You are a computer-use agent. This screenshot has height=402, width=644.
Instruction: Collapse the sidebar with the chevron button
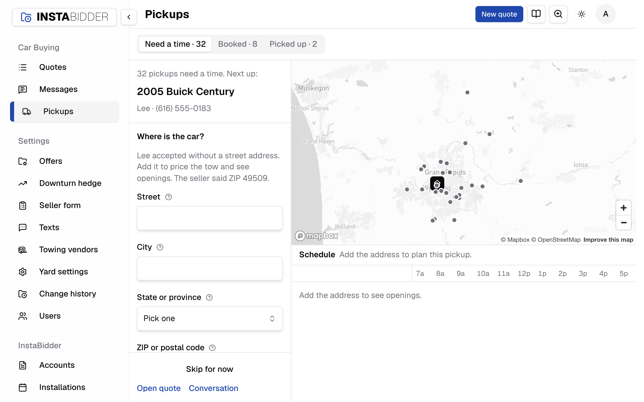point(129,17)
